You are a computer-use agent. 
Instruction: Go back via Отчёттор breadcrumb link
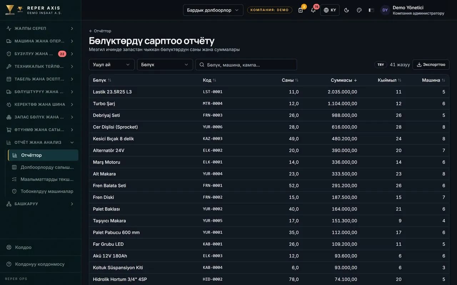pyautogui.click(x=100, y=31)
